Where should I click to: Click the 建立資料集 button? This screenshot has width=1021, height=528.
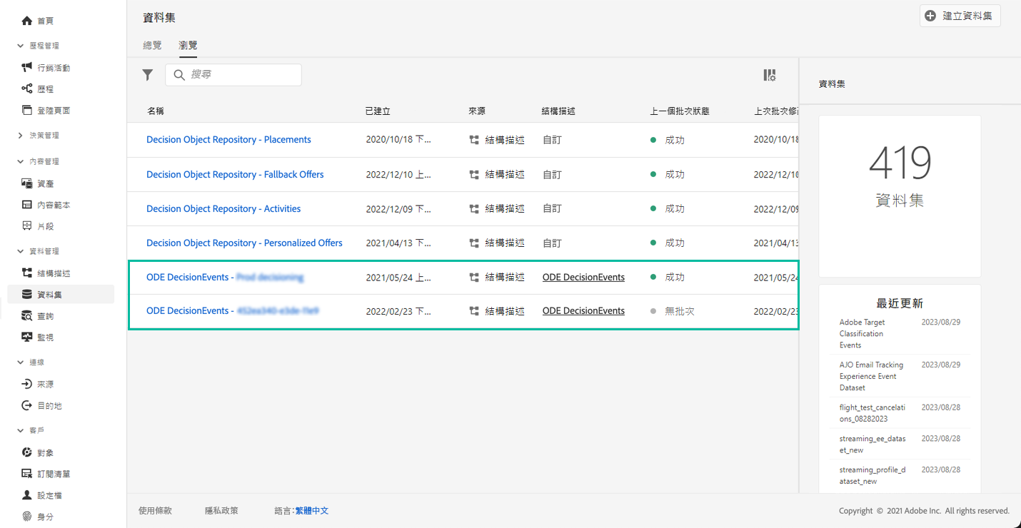pos(960,16)
